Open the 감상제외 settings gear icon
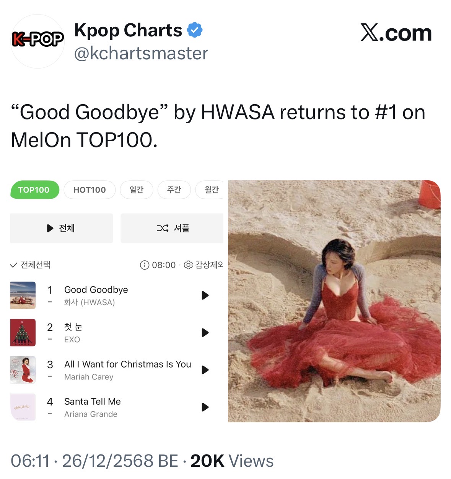Screen dimensions: 451x479 188,265
